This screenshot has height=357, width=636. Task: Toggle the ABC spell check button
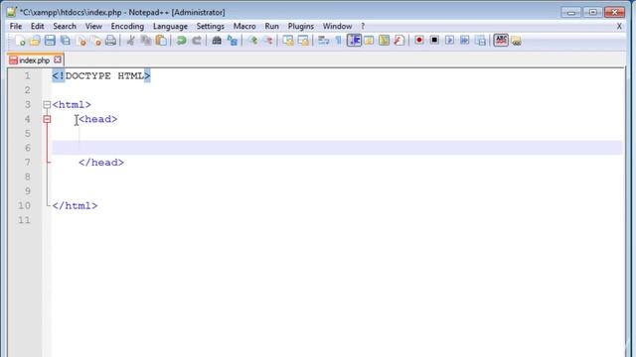pyautogui.click(x=501, y=41)
